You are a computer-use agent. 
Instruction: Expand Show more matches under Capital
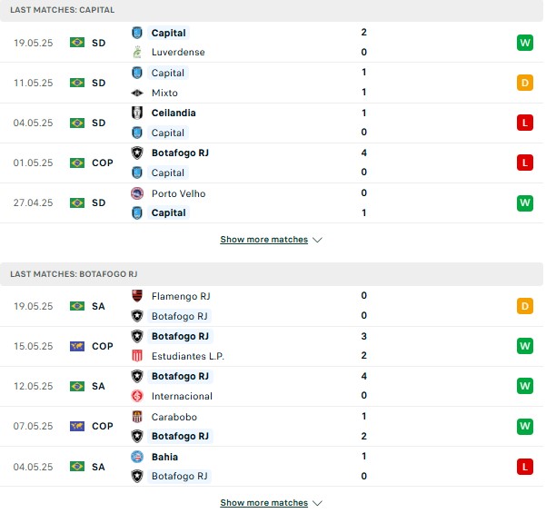264,240
